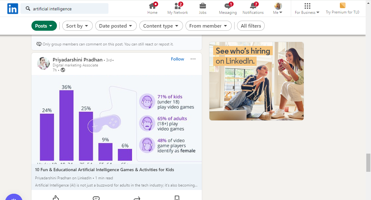The width and height of the screenshot is (371, 200).
Task: Click the comments-restricted icon on the notice
Action: click(x=39, y=44)
